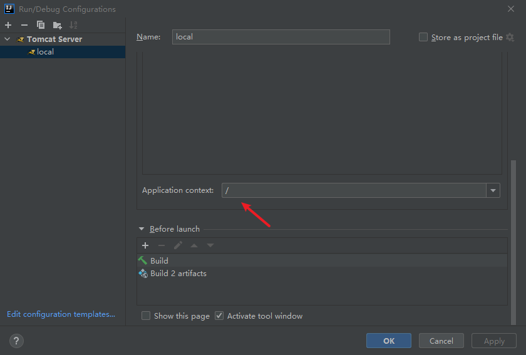Screen dimensions: 526x355
Task: Click OK to save the configuration
Action: tap(389, 341)
